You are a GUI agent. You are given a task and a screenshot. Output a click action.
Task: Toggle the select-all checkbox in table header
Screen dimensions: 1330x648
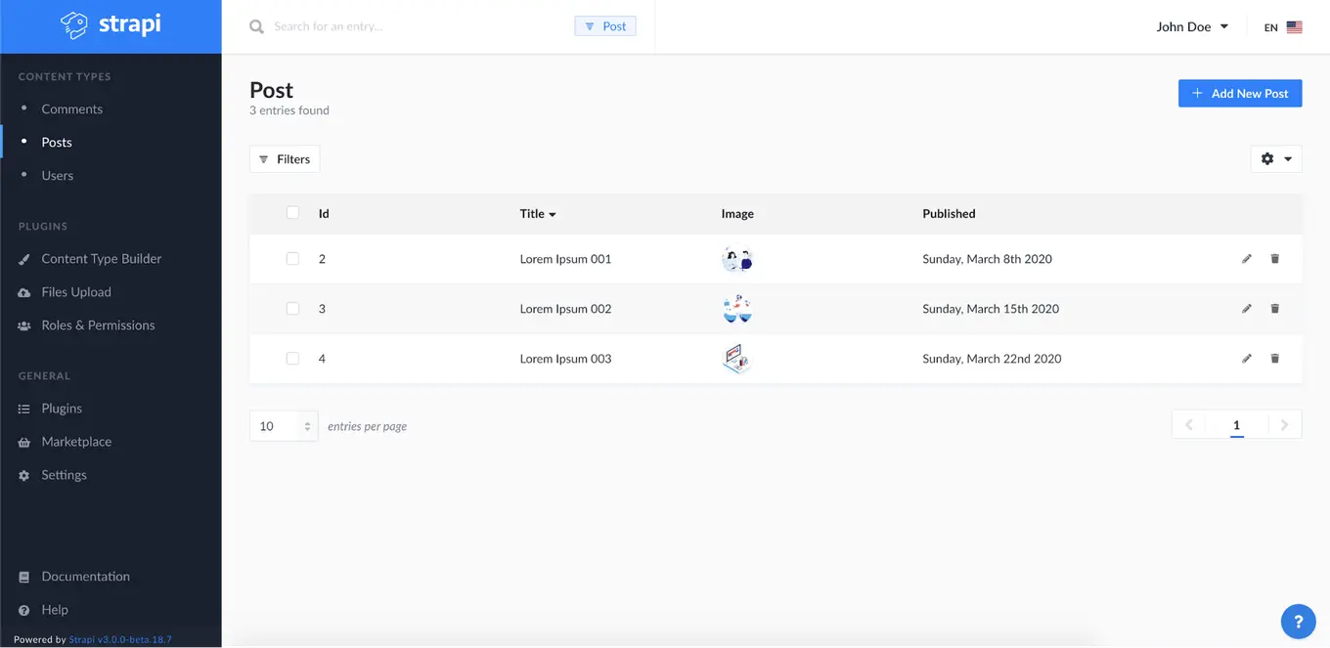point(292,212)
